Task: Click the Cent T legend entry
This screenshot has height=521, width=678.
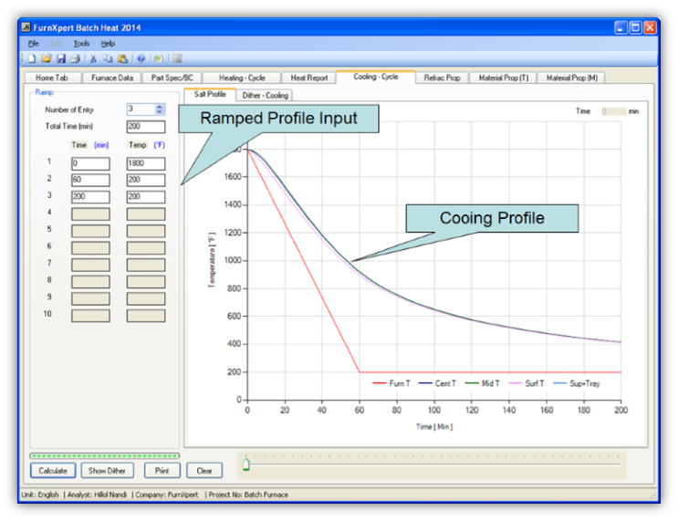Action: point(437,383)
